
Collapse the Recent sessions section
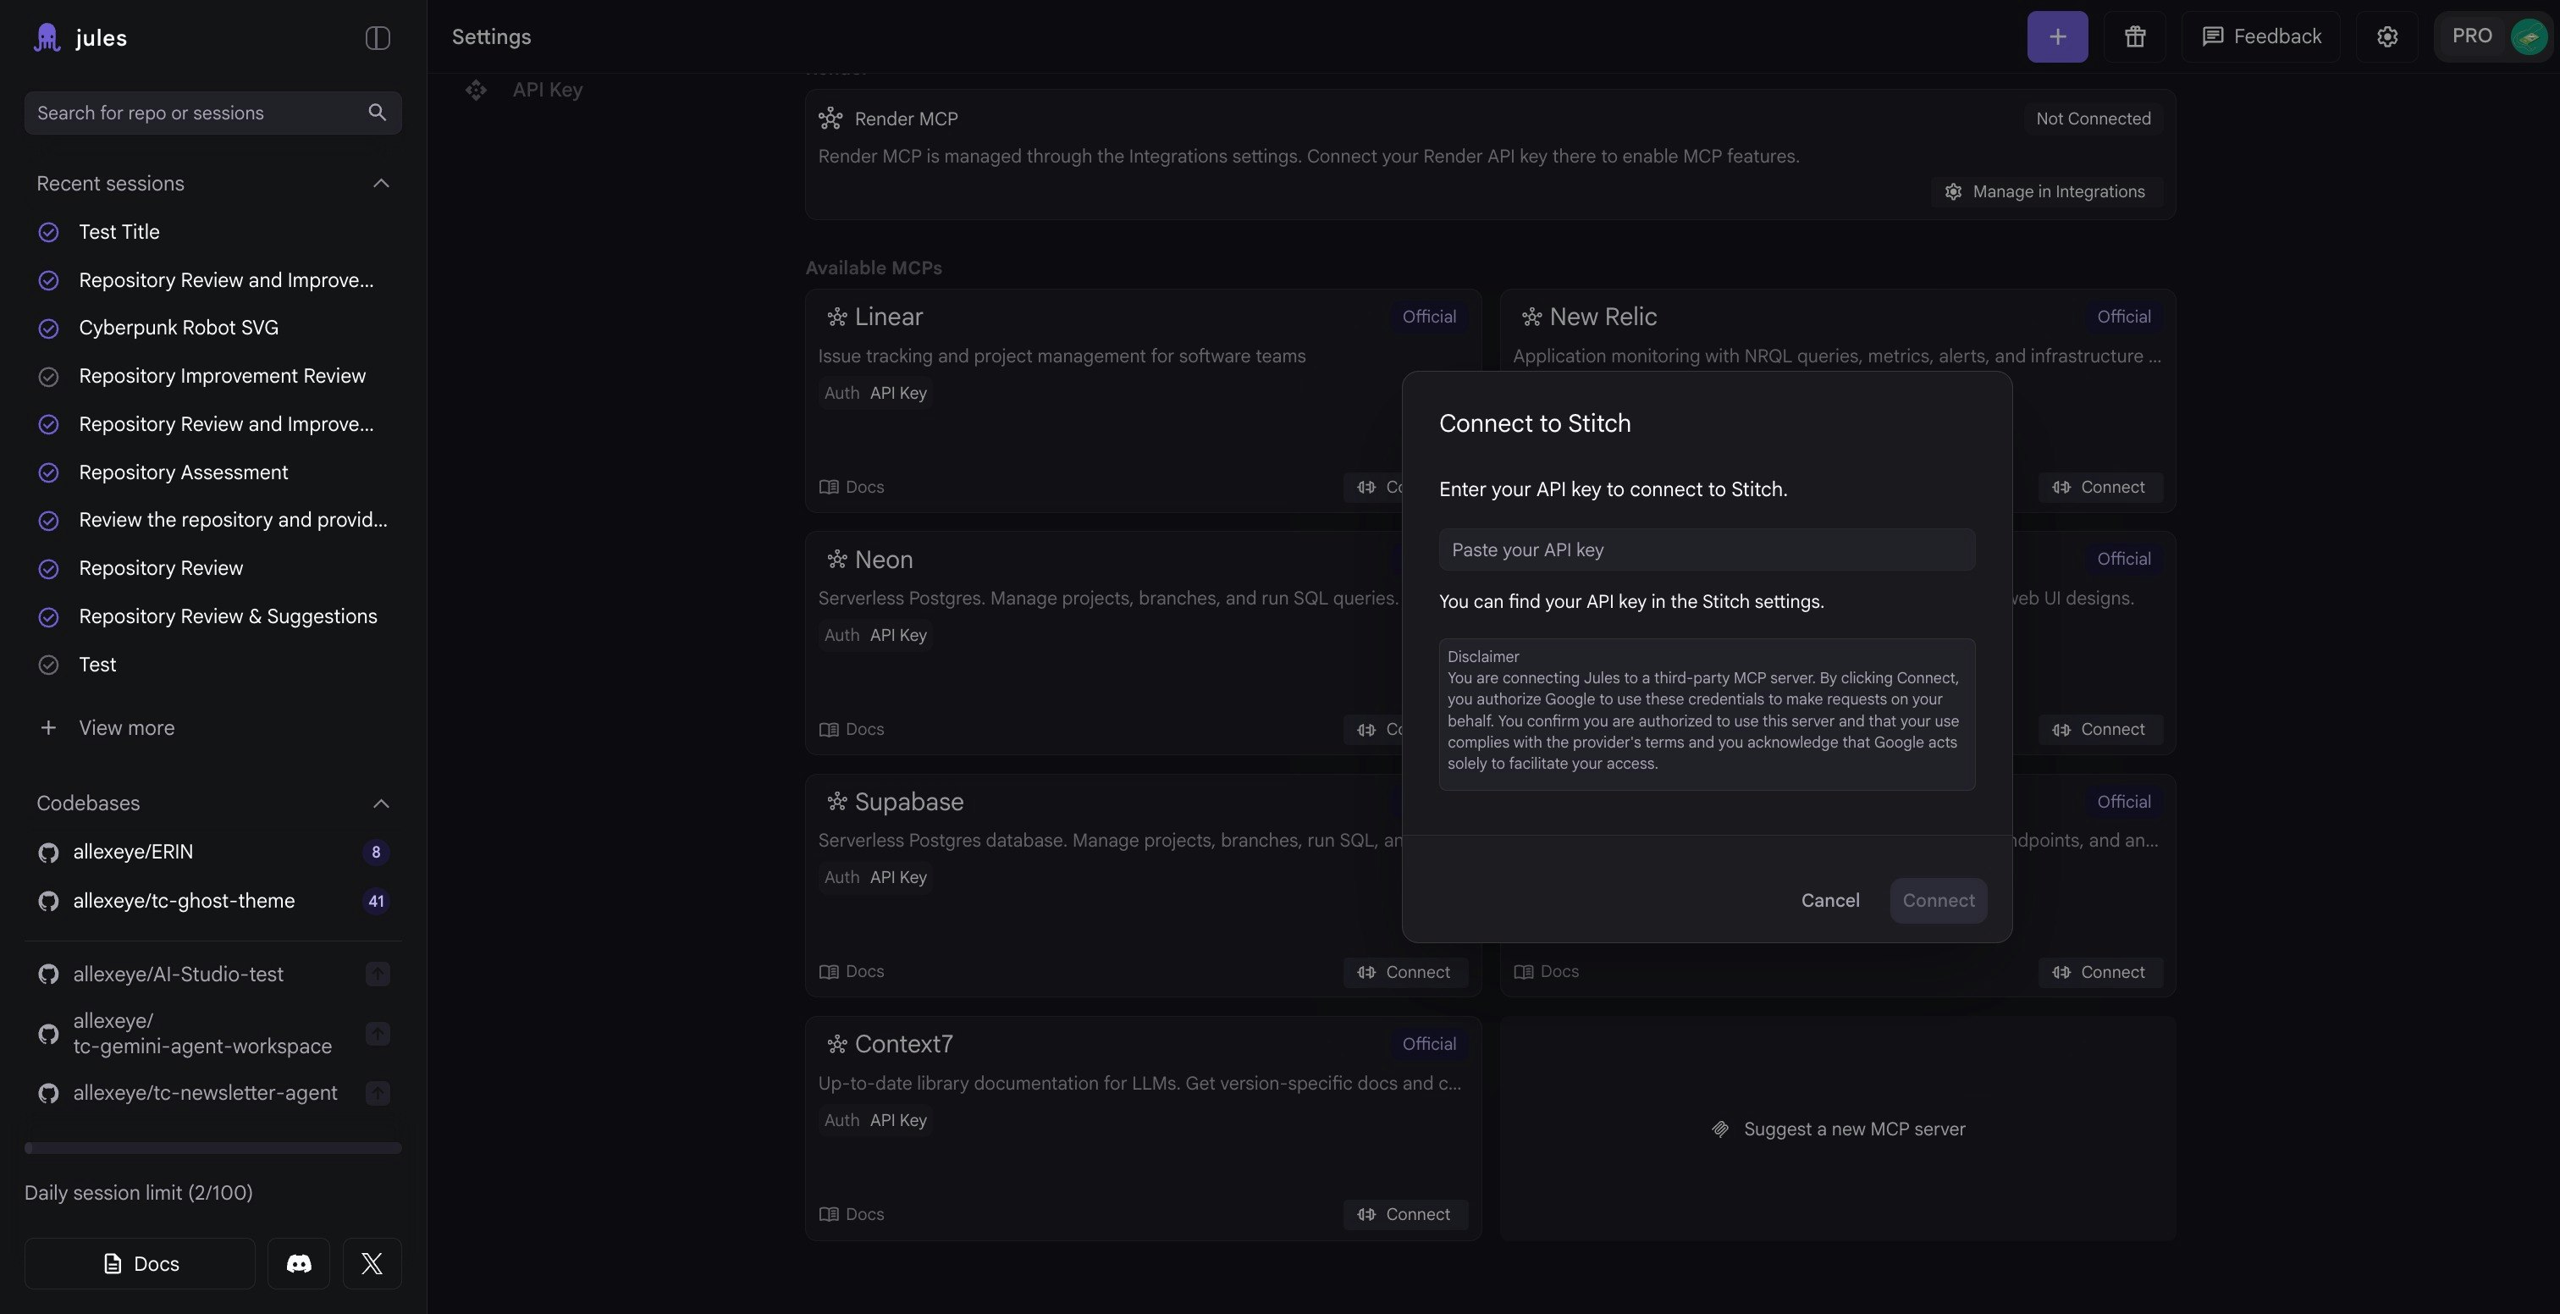[381, 184]
